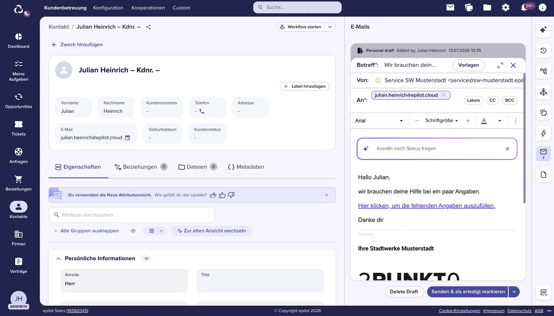Click the document icon in right rail
This screenshot has width=554, height=316.
click(x=543, y=175)
